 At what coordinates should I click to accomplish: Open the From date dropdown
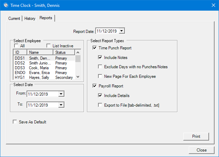(61, 94)
